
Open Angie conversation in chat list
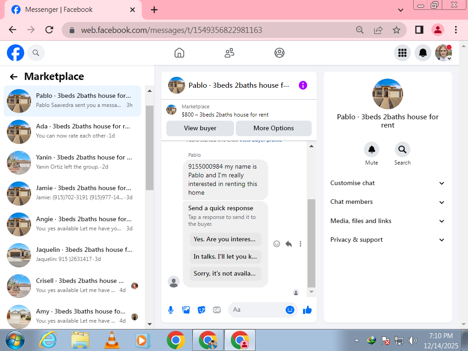(72, 224)
